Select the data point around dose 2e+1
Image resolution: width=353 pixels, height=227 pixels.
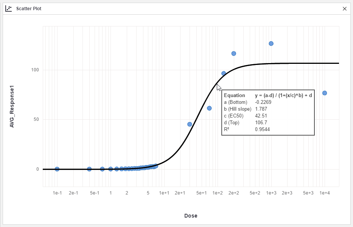coord(189,124)
